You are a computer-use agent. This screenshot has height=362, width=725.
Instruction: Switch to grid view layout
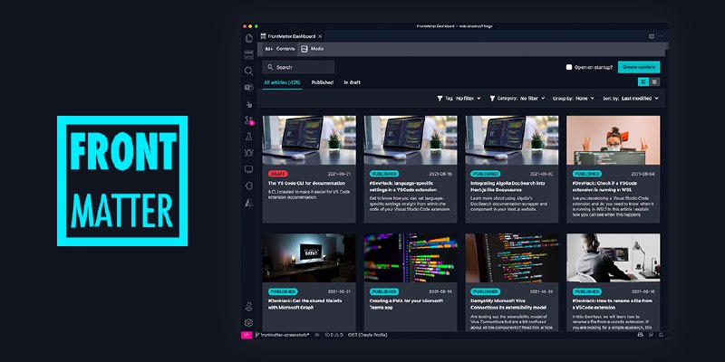click(643, 82)
